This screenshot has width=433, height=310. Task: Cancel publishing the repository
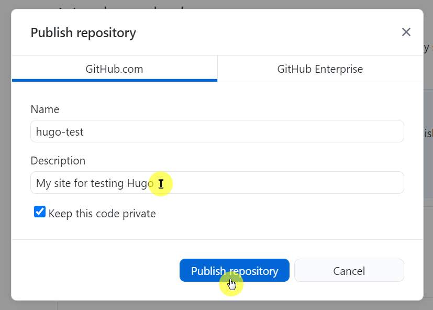(x=349, y=271)
